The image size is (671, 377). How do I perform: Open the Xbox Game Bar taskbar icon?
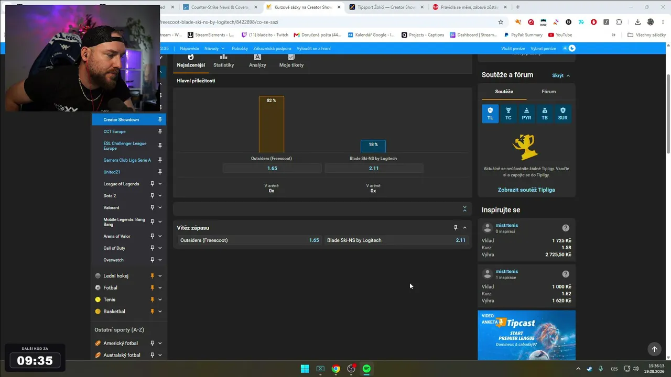click(320, 369)
